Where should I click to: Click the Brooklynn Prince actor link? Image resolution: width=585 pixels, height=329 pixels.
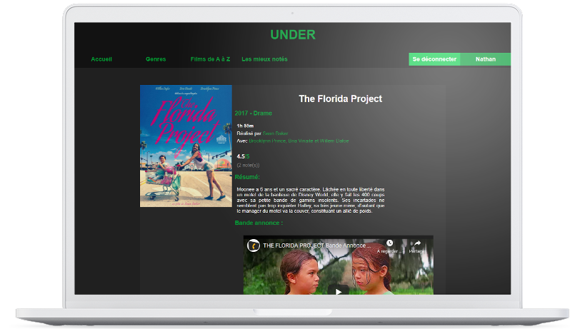point(268,141)
